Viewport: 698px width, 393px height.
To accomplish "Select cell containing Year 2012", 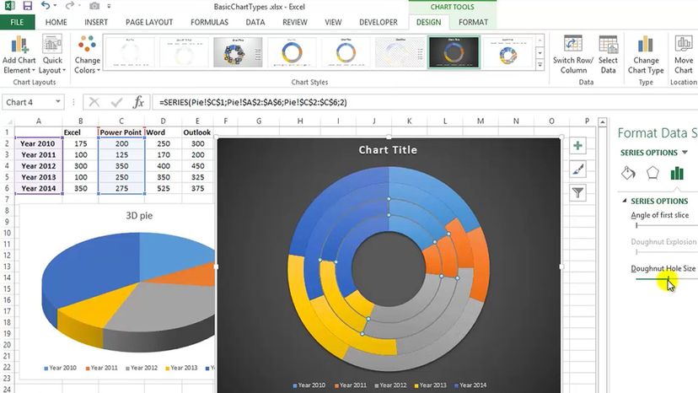I will [38, 166].
